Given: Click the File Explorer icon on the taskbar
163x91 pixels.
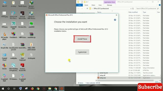Looking at the screenshot, I should 50,89.
